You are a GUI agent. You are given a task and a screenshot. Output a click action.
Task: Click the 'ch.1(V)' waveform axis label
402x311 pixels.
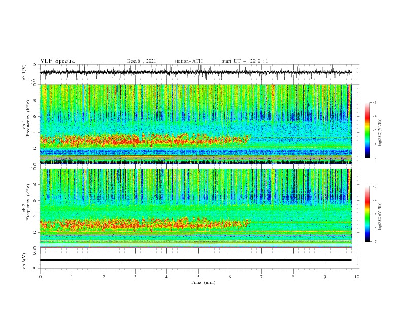pyautogui.click(x=24, y=72)
